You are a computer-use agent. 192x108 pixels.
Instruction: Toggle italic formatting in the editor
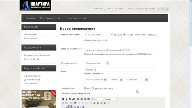67,99
